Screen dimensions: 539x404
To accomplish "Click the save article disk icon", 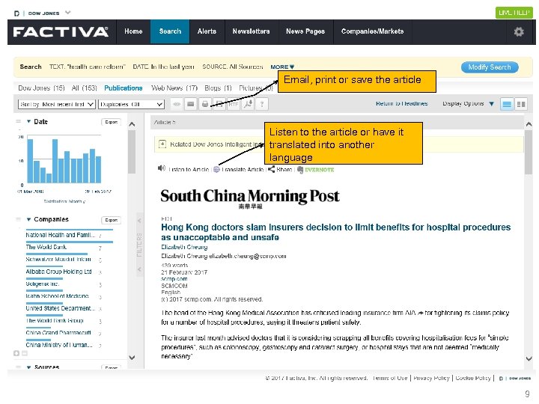I will pos(219,104).
